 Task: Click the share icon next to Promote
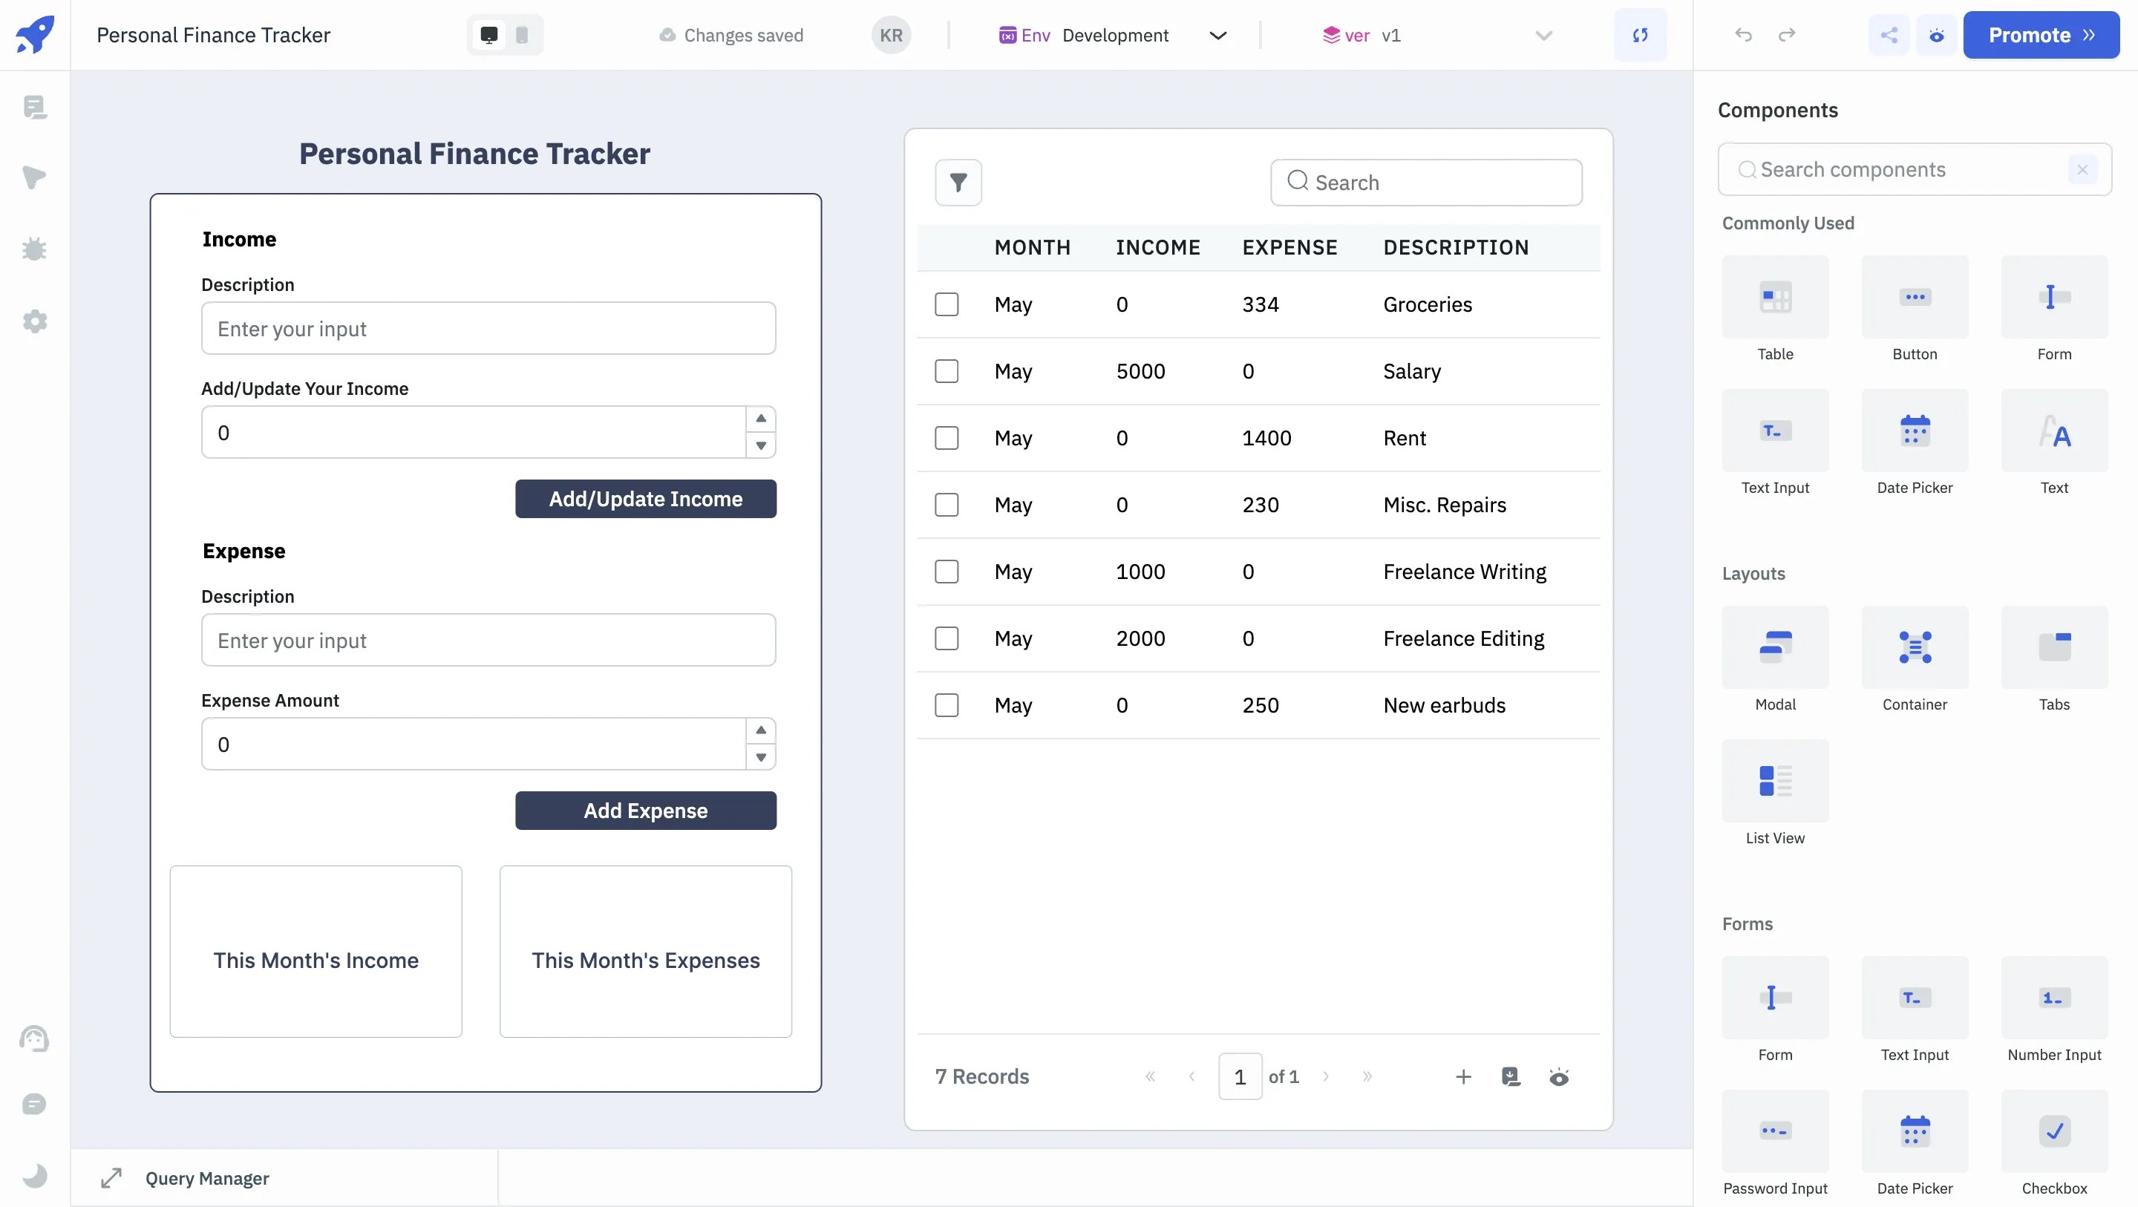[x=1888, y=35]
